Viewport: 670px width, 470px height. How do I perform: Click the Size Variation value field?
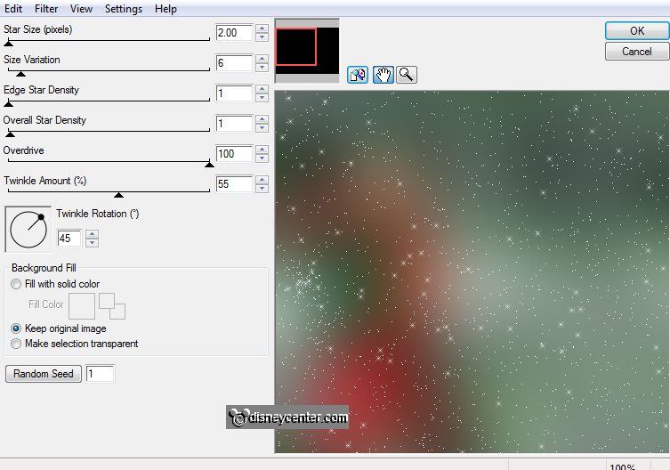(x=234, y=63)
